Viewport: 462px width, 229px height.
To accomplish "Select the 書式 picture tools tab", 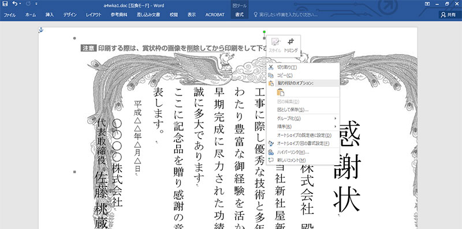I will pyautogui.click(x=239, y=15).
